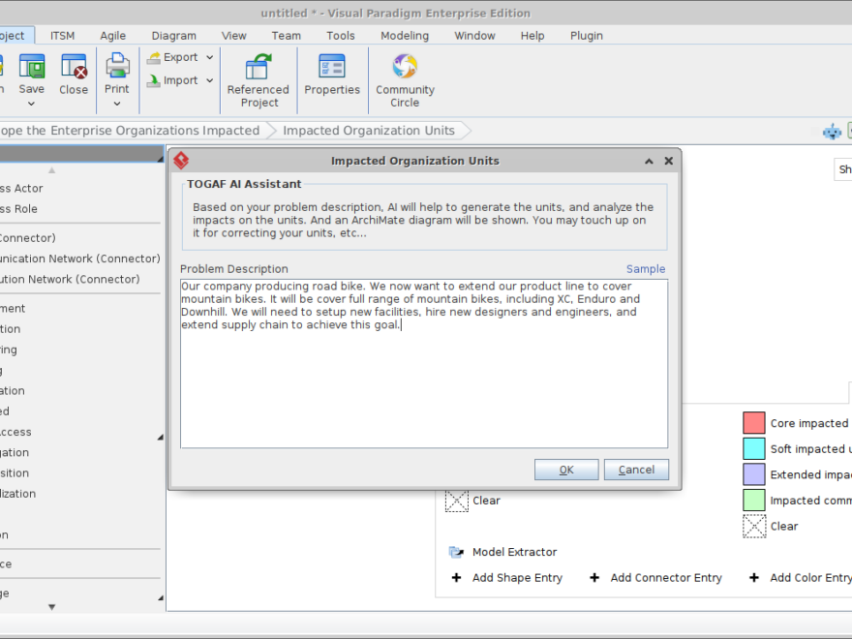852x639 pixels.
Task: Open the Referenced Project tool
Action: (259, 68)
